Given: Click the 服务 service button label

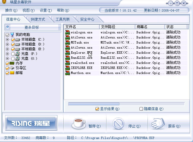Looking at the screenshot, I should coord(174,126).
